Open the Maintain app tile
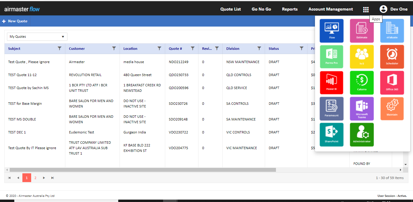 click(392, 109)
